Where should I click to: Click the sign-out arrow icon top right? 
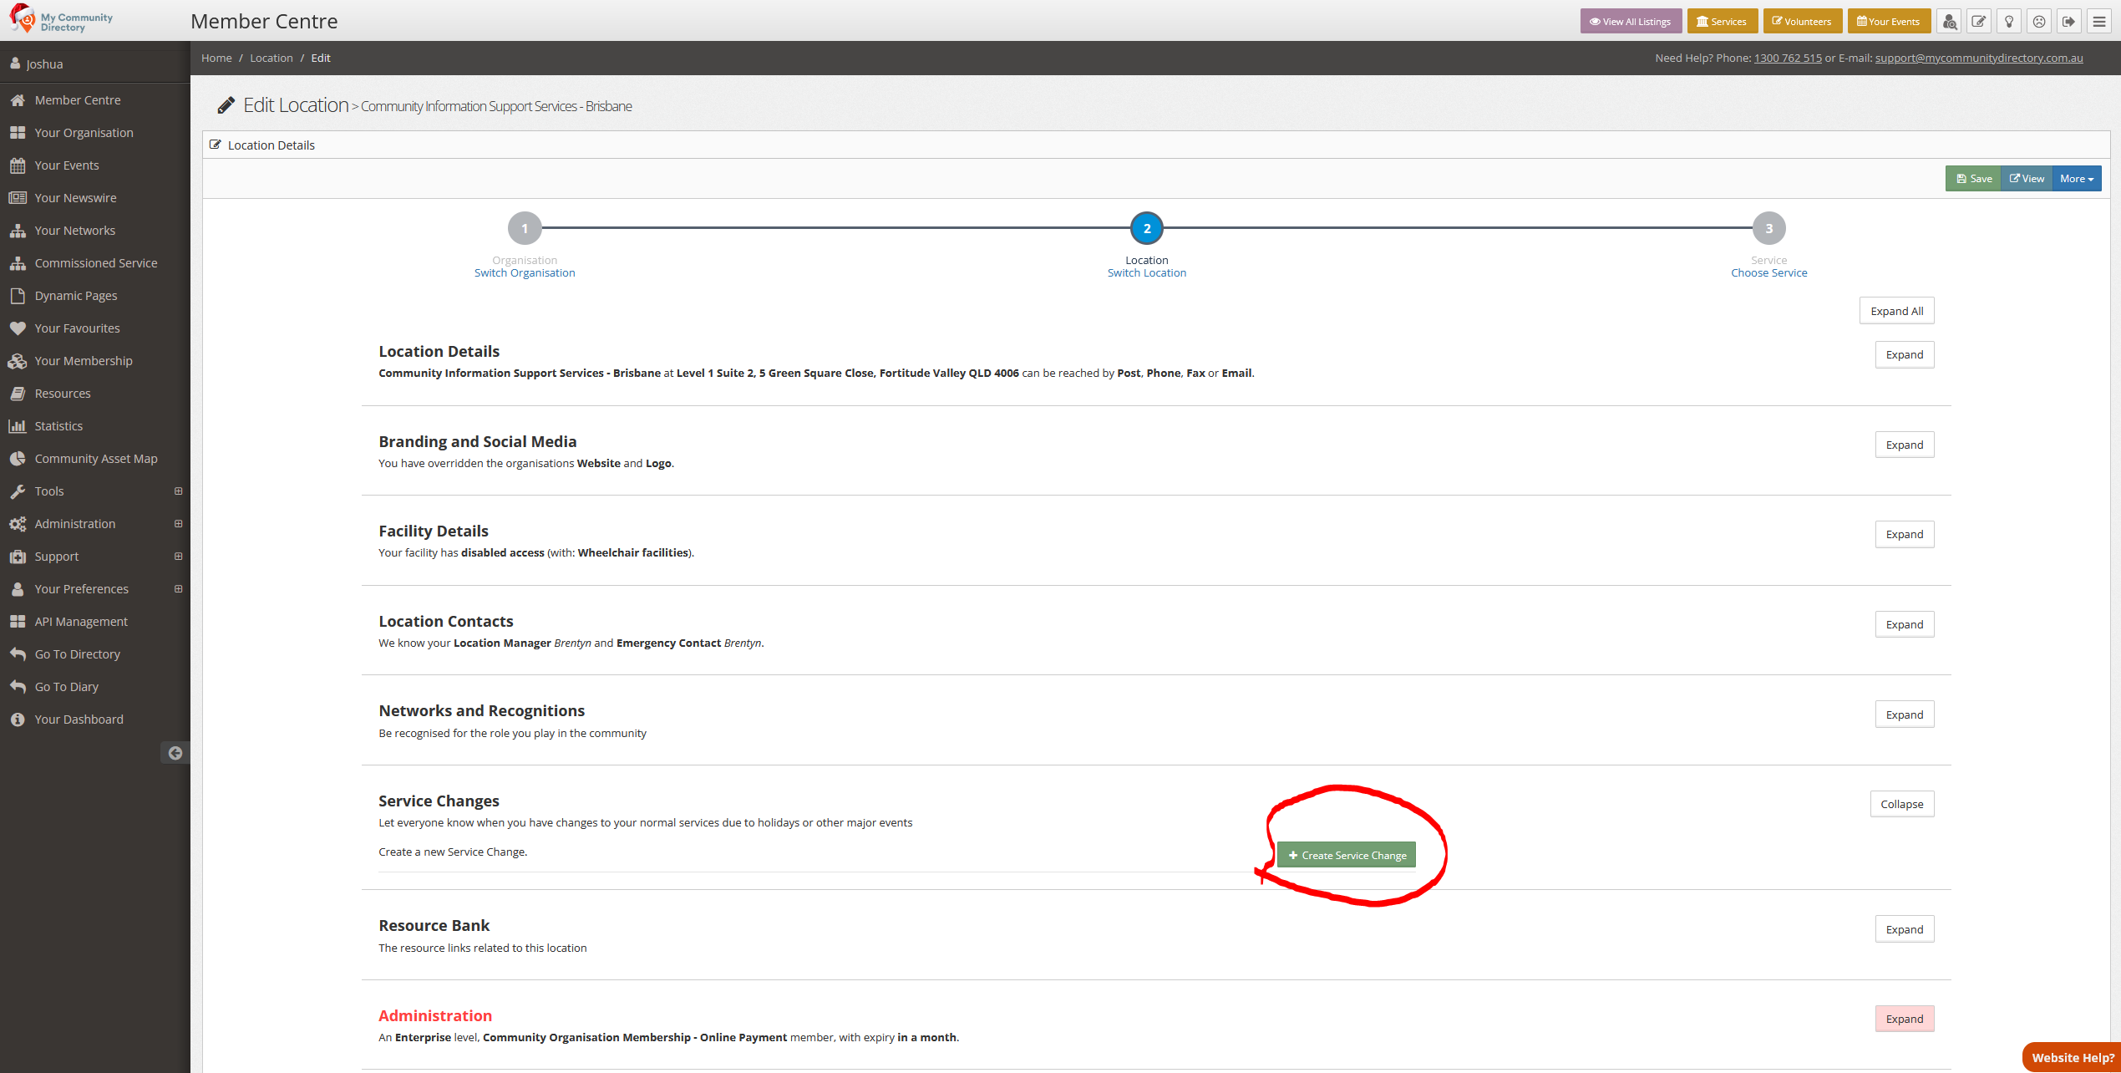(x=2069, y=21)
